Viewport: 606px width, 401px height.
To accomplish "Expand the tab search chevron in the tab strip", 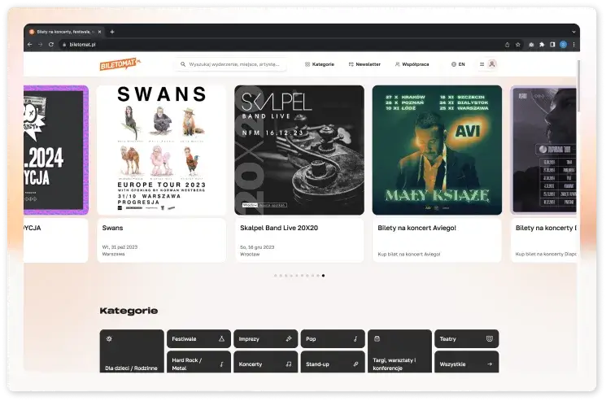I will (x=573, y=32).
